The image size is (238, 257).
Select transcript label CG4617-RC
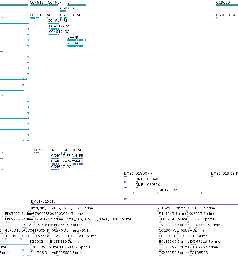click(59, 32)
